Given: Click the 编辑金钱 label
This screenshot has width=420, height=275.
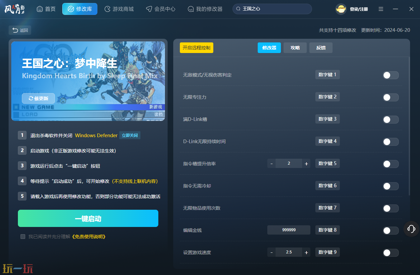Looking at the screenshot, I should (192, 230).
